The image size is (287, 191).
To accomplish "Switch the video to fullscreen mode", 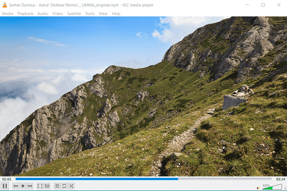I will 40,186.
